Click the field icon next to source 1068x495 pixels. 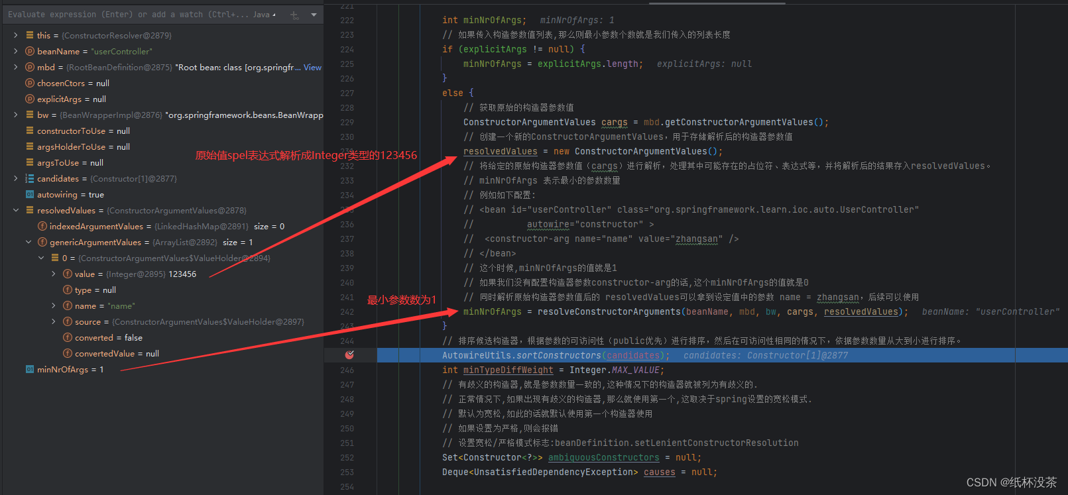coord(68,321)
